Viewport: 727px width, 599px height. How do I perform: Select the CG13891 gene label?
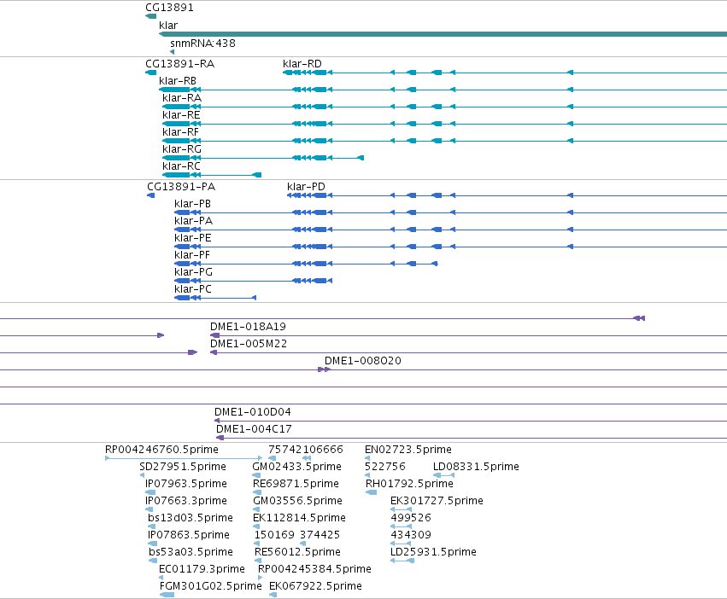coord(169,8)
